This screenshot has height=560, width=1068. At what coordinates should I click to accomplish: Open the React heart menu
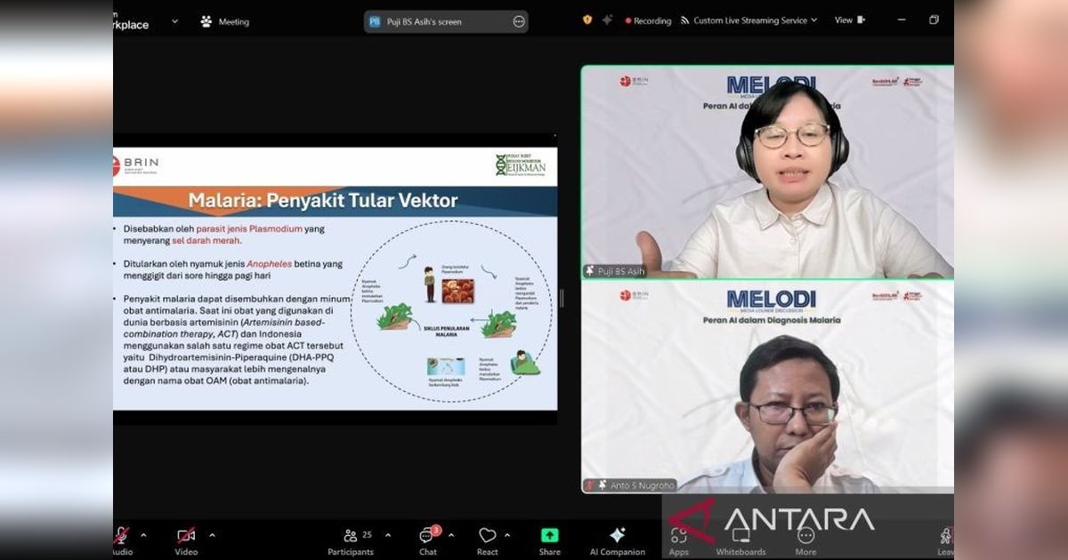488,541
